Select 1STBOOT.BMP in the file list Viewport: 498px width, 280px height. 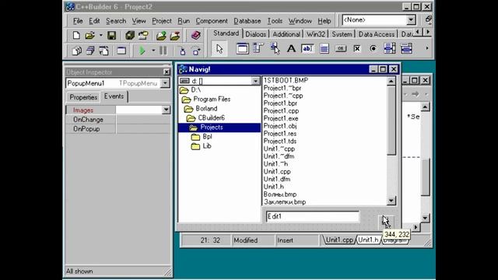(286, 80)
